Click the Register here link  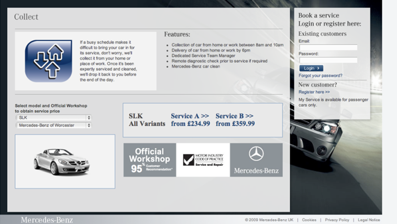[x=314, y=92]
